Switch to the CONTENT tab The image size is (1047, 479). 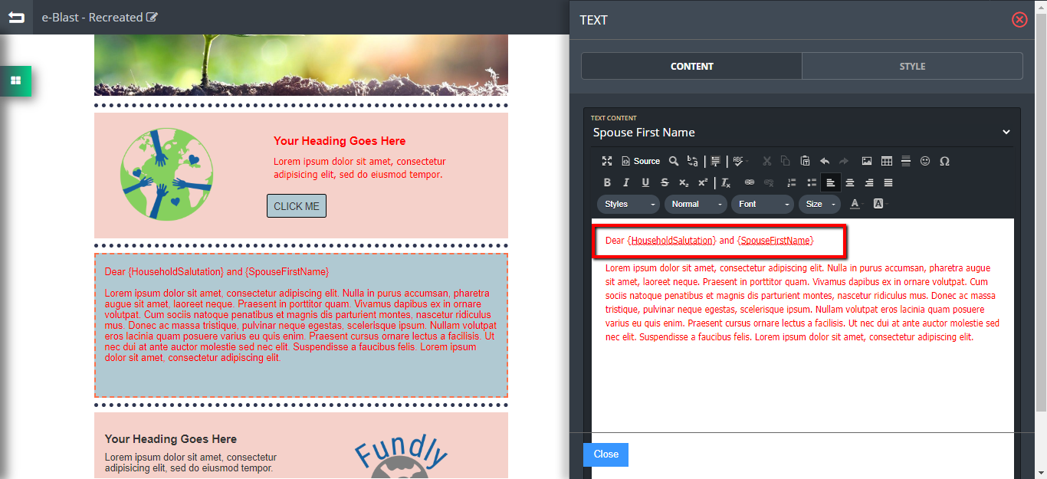tap(692, 66)
